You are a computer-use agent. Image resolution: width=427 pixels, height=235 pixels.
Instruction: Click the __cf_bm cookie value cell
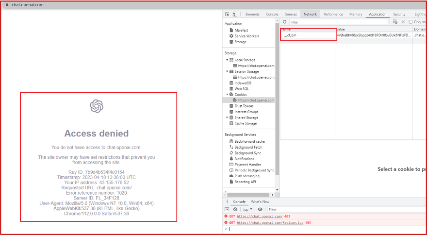coord(374,35)
